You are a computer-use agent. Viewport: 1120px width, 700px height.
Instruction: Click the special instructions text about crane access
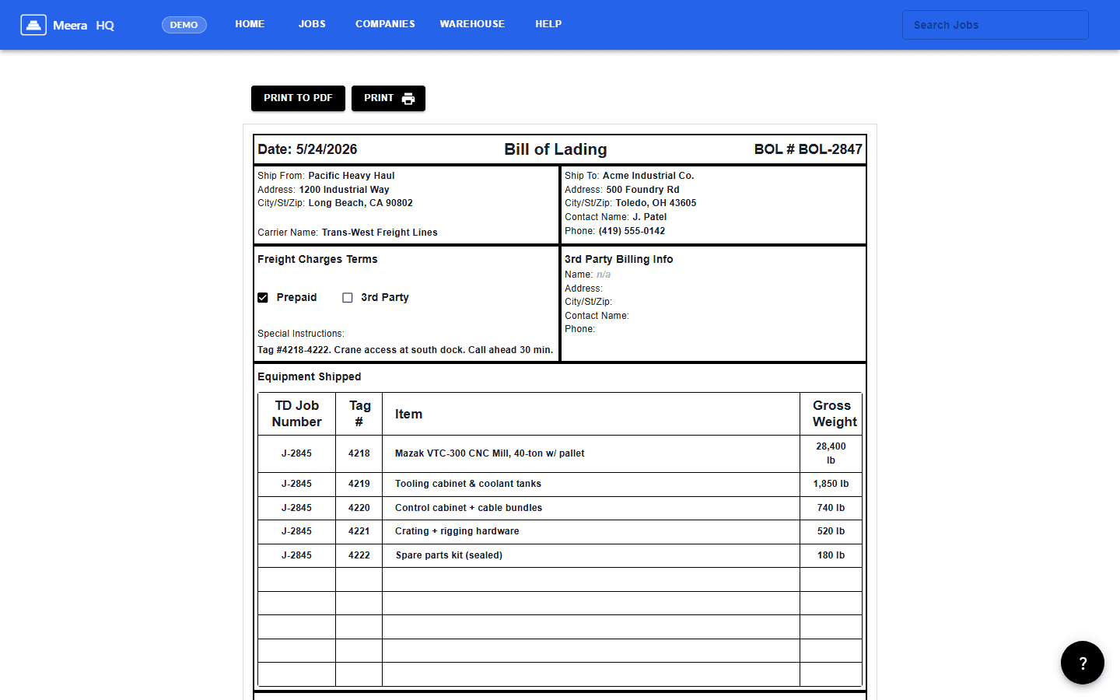coord(405,350)
